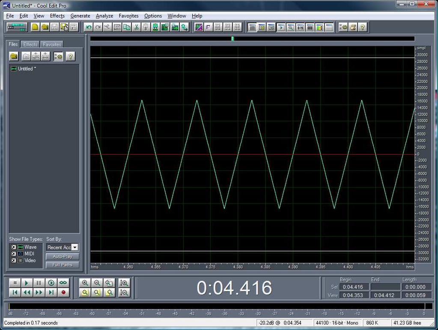Open settings gear icon in main toolbar
The image size is (438, 330).
coord(343,27)
